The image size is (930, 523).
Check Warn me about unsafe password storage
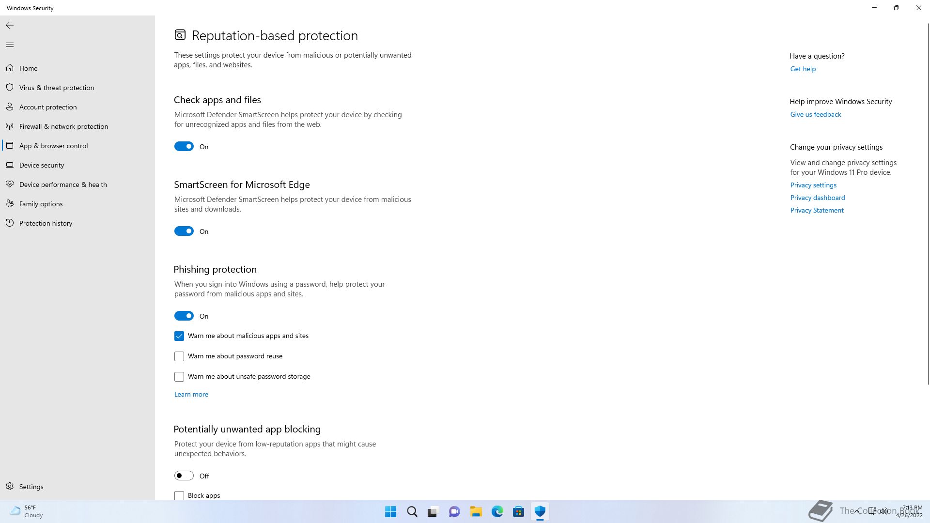(x=179, y=377)
